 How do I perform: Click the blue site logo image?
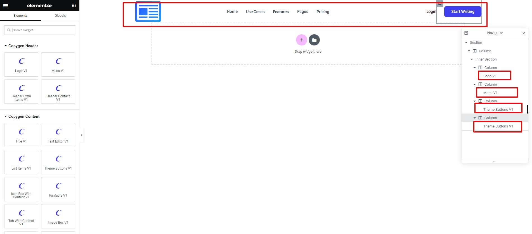click(148, 11)
